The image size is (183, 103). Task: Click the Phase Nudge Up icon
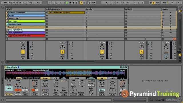(20, 3)
